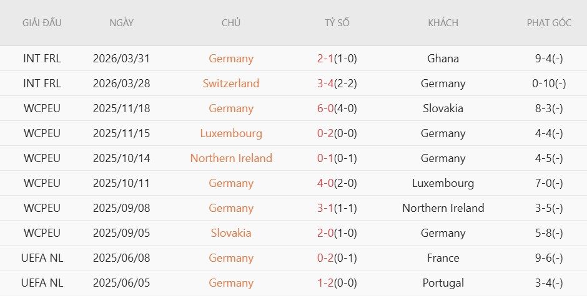Select the TỶ SỐ column header
Image resolution: width=587 pixels, height=296 pixels.
tap(337, 23)
